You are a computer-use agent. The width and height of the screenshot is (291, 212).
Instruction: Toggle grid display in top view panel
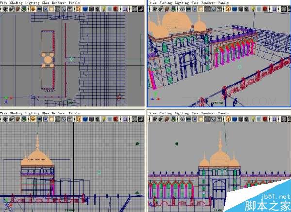(33, 9)
